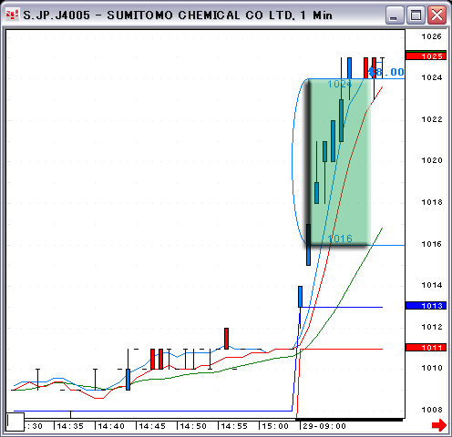
Task: Click the chart application icon in title bar
Action: 13,15
